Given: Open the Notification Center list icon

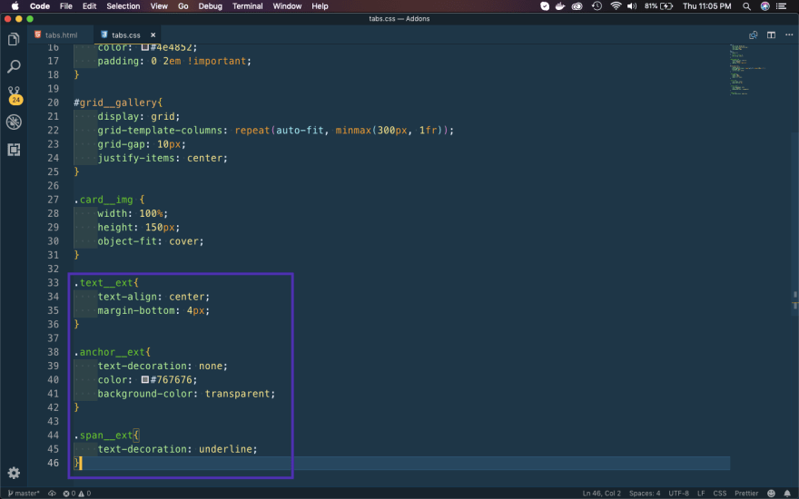Looking at the screenshot, I should (x=781, y=6).
